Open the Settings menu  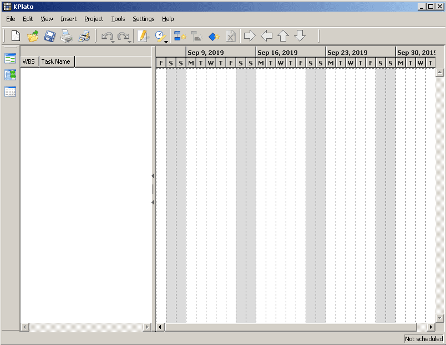(x=143, y=19)
